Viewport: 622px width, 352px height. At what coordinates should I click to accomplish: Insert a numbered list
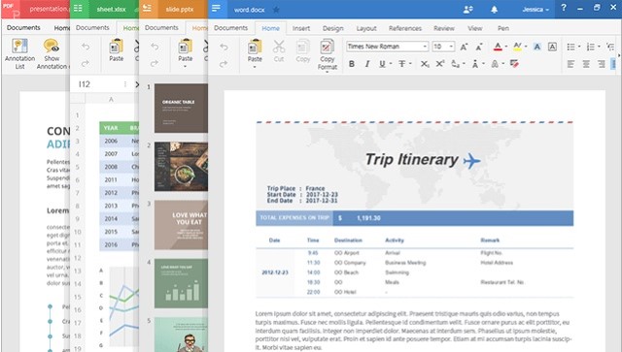coord(590,47)
